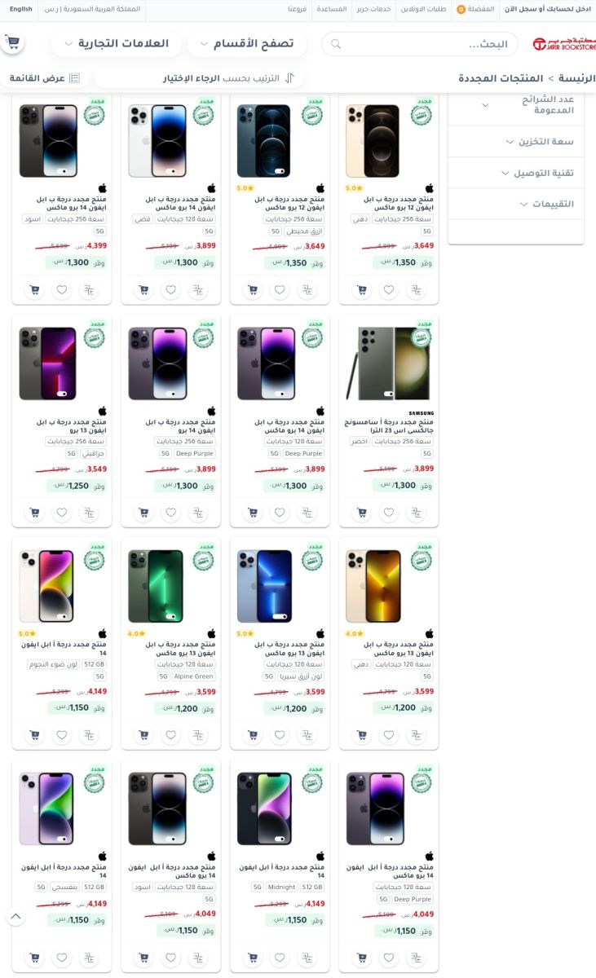The height and width of the screenshot is (978, 596).
Task: Wishlist the Alpine Green iPhone 13 Pro Max
Action: 171,734
